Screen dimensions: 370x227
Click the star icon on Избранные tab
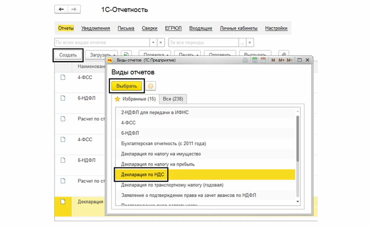point(117,99)
